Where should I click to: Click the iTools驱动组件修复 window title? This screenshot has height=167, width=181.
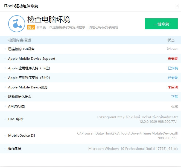point(21,6)
